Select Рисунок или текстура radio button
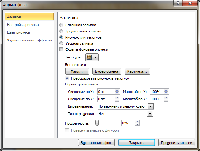Screen dimensions: 200x151 coord(61,37)
